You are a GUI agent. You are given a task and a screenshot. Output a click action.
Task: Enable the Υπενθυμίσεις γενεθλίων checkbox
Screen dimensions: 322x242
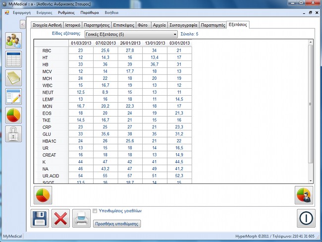click(96, 211)
